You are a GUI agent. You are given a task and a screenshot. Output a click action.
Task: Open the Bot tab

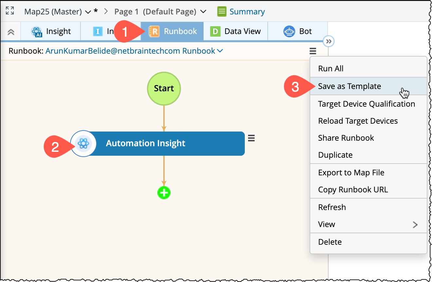click(297, 31)
